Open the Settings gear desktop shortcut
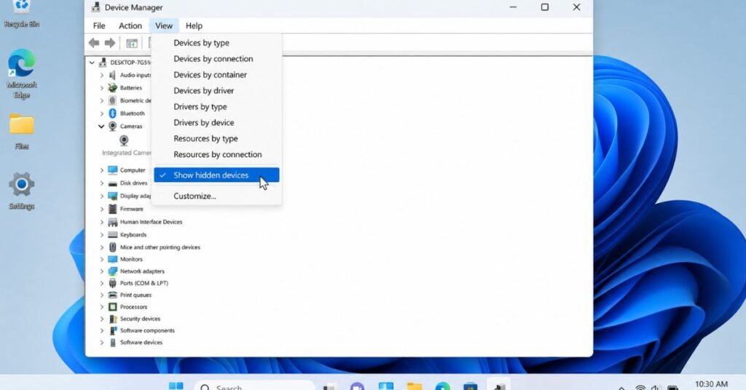 (x=21, y=191)
